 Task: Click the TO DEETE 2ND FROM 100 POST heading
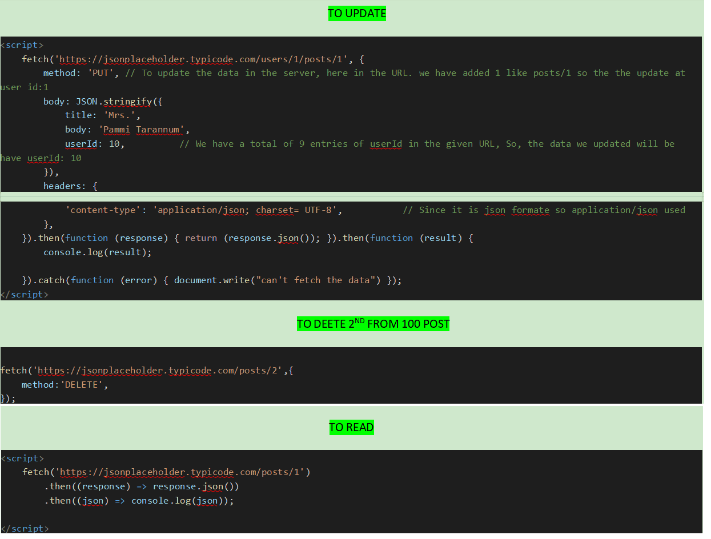(373, 324)
